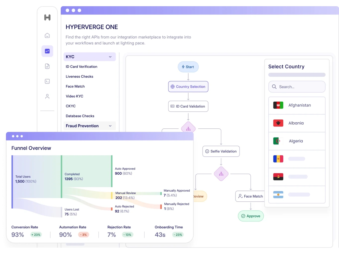Open CKYC in KYC list
Viewport: 339px width, 254px height.
point(71,106)
